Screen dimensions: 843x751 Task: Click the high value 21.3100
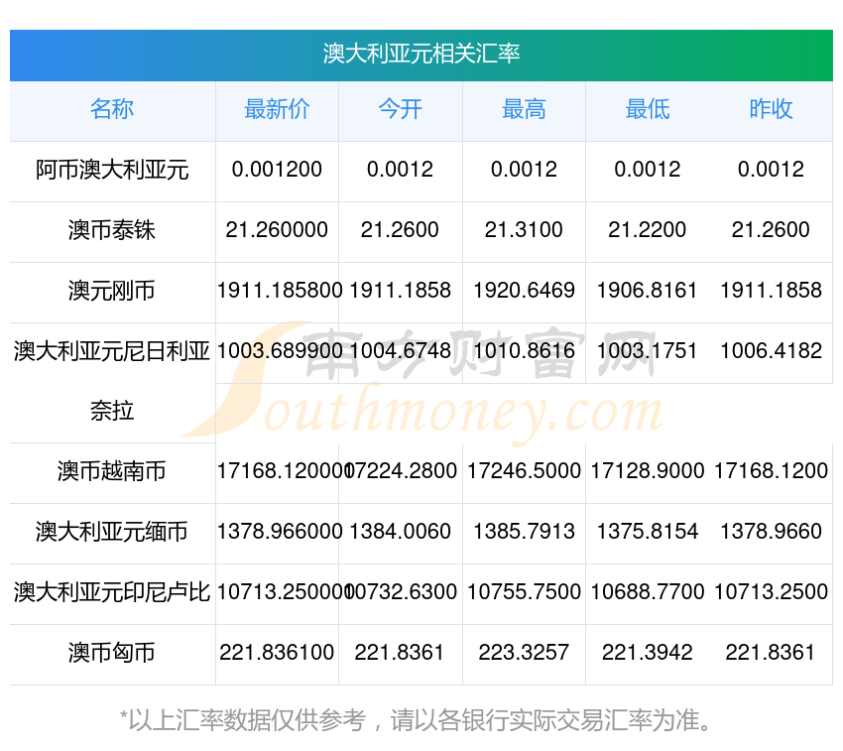(x=524, y=230)
